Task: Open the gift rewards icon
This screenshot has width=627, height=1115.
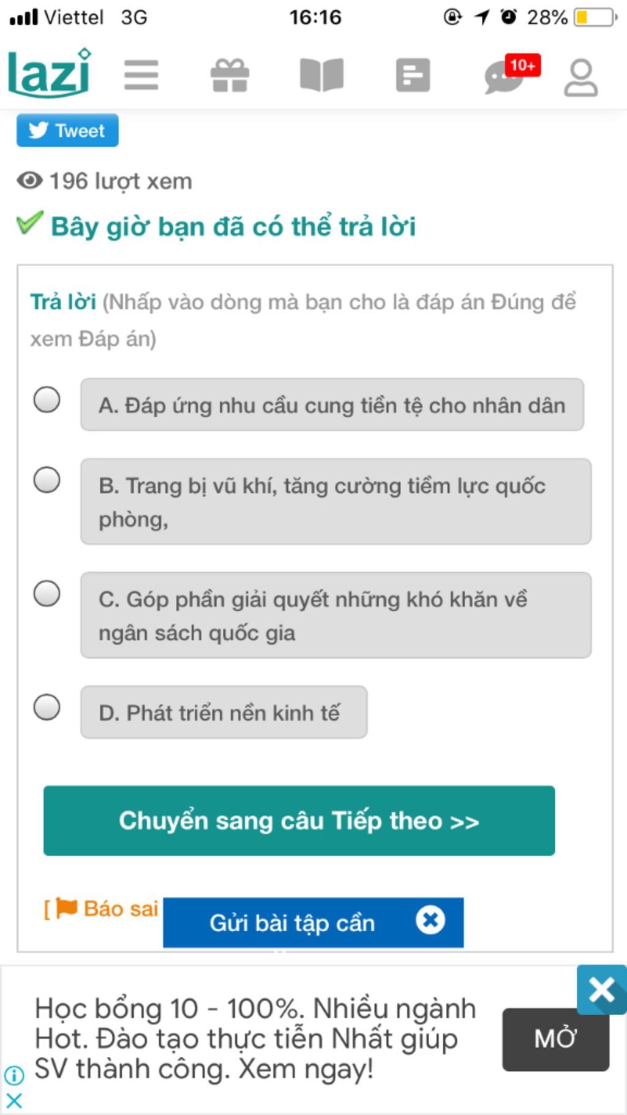Action: pos(230,75)
